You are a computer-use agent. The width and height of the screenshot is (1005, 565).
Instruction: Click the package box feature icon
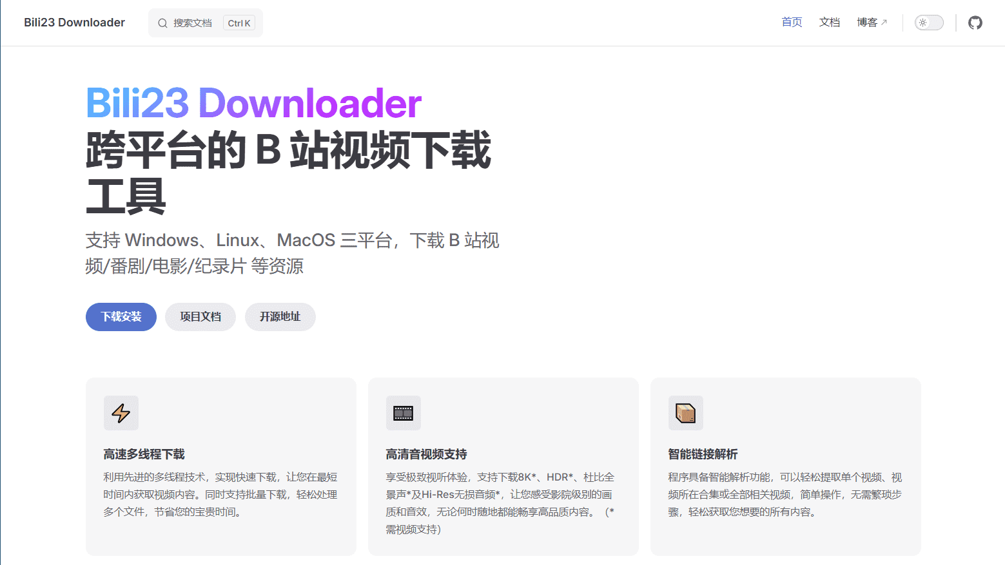click(x=686, y=413)
